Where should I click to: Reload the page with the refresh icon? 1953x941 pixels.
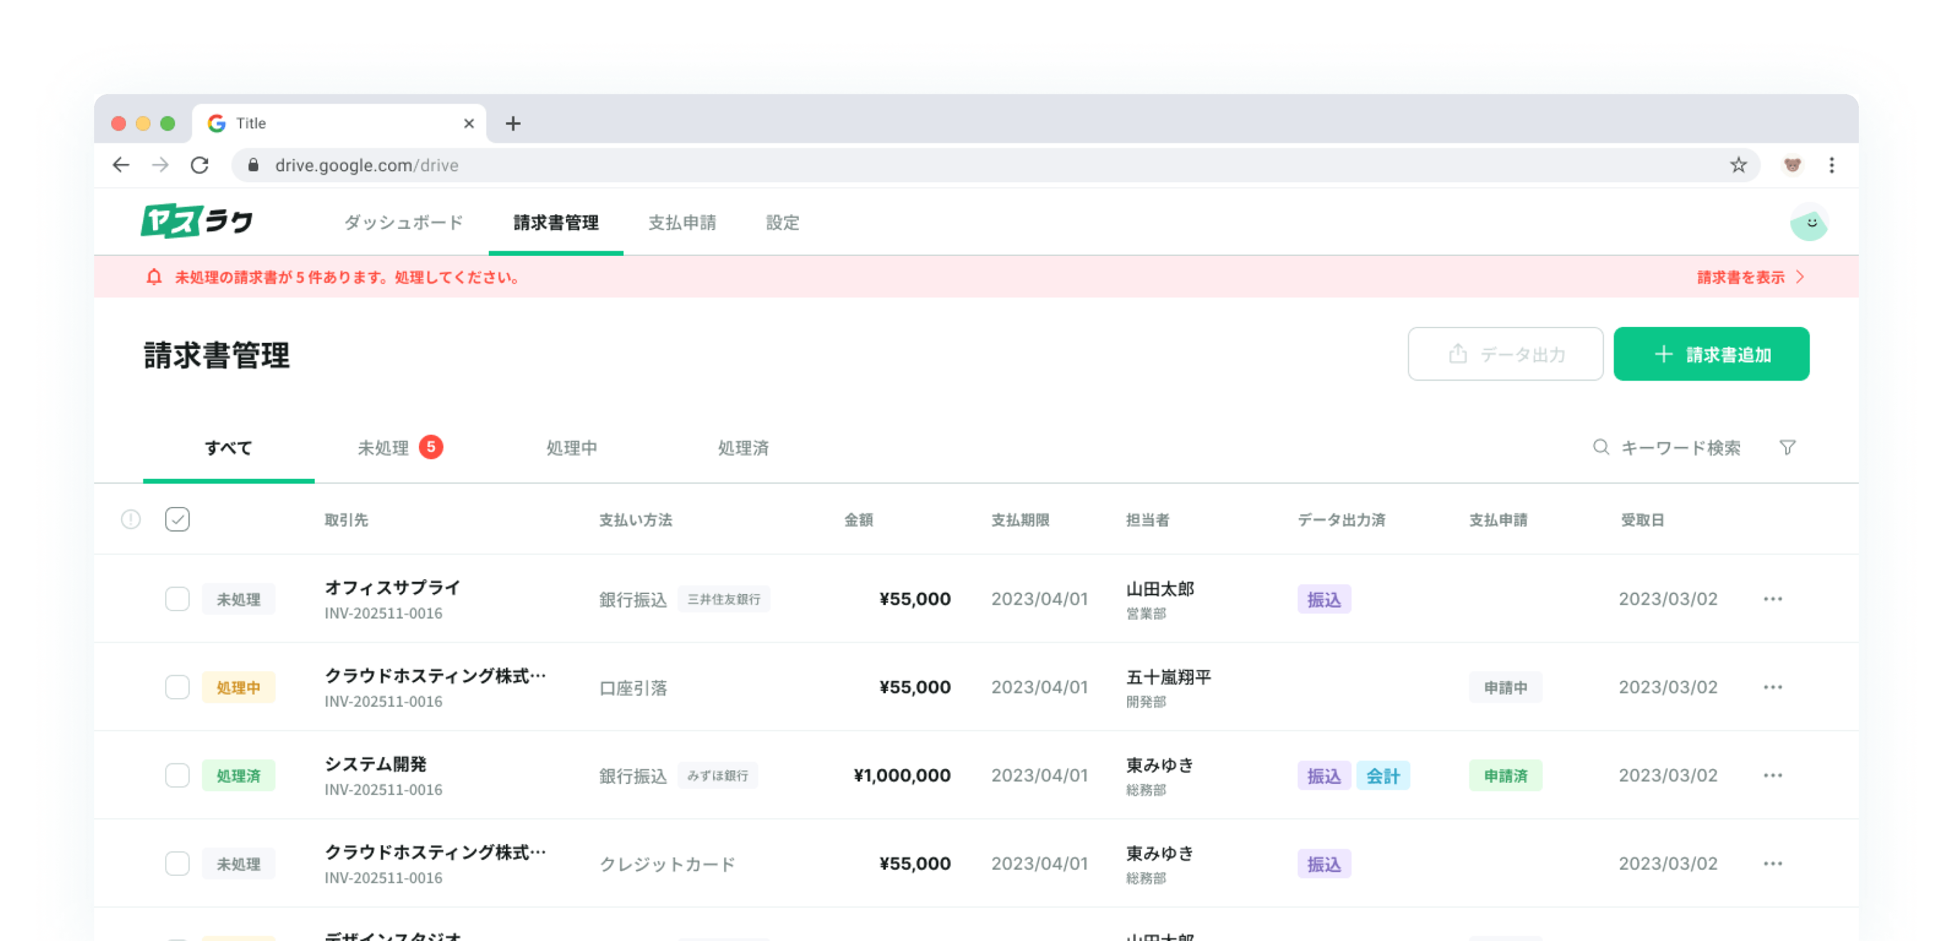tap(199, 165)
